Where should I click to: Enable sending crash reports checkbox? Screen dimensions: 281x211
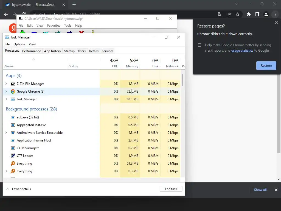(x=199, y=45)
